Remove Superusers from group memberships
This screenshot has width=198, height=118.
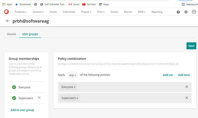pyautogui.click(x=39, y=98)
